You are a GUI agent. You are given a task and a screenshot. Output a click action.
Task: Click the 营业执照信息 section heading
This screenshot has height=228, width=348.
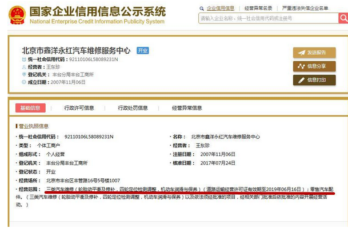pyautogui.click(x=34, y=126)
